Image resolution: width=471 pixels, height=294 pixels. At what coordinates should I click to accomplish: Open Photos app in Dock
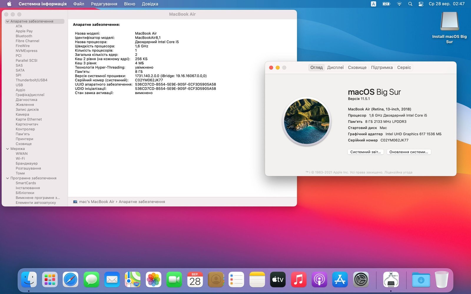[153, 279]
